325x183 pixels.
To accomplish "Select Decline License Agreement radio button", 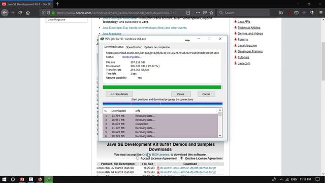I will tap(182, 158).
